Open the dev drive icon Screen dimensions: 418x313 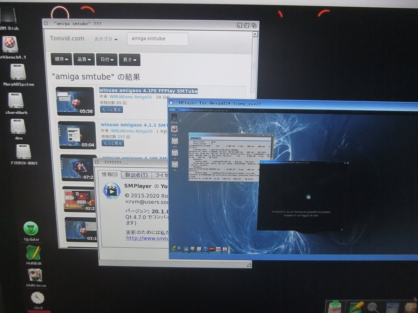pos(18,126)
